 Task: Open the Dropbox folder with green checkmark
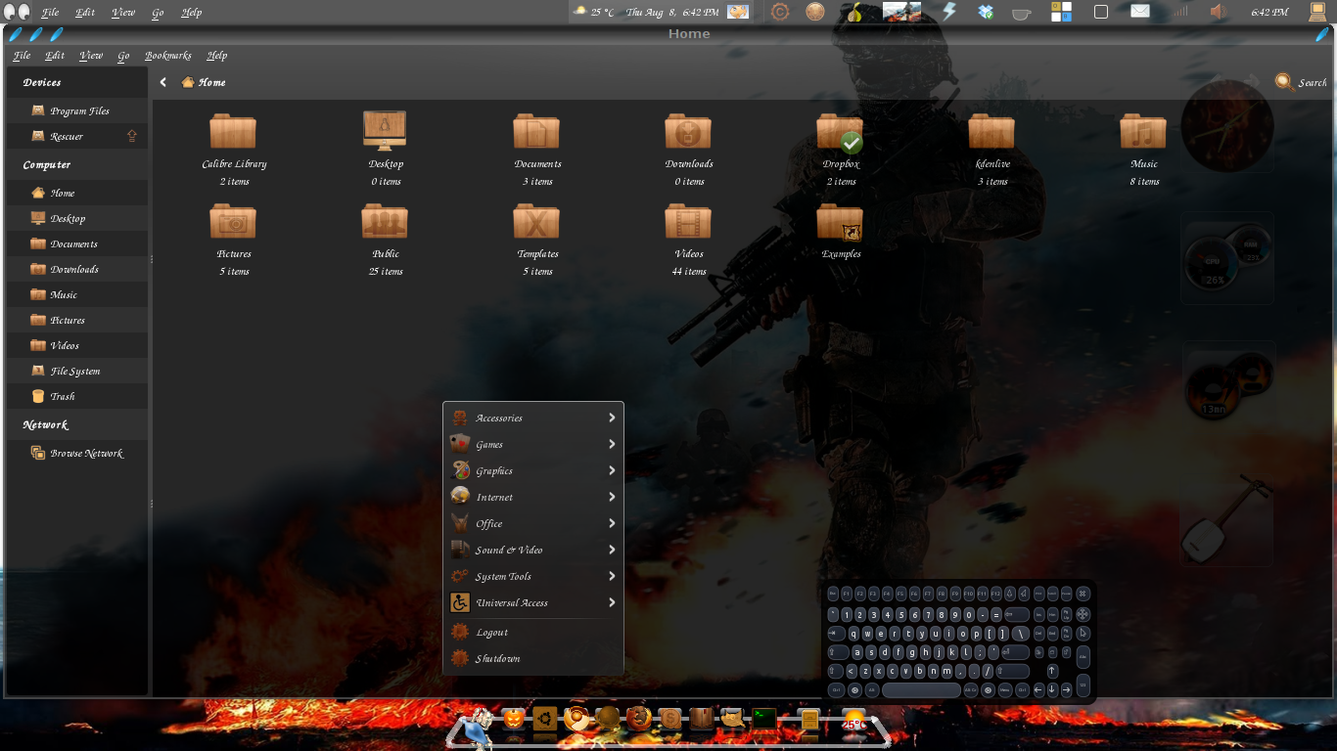click(x=840, y=132)
